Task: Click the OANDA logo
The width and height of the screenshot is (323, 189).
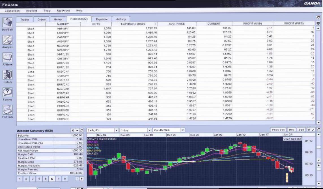Action: coord(312,3)
